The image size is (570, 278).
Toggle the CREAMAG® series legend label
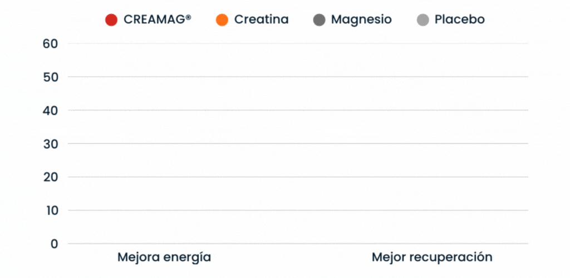157,19
